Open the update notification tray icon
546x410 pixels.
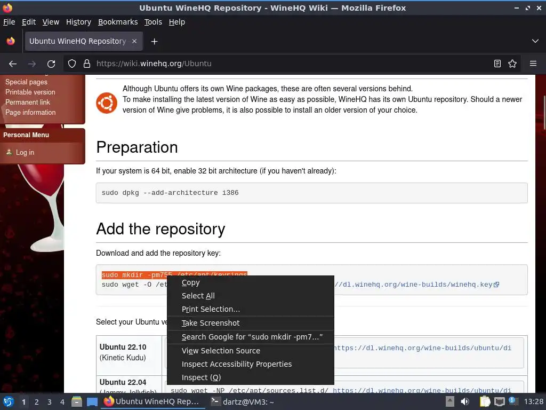coord(513,401)
